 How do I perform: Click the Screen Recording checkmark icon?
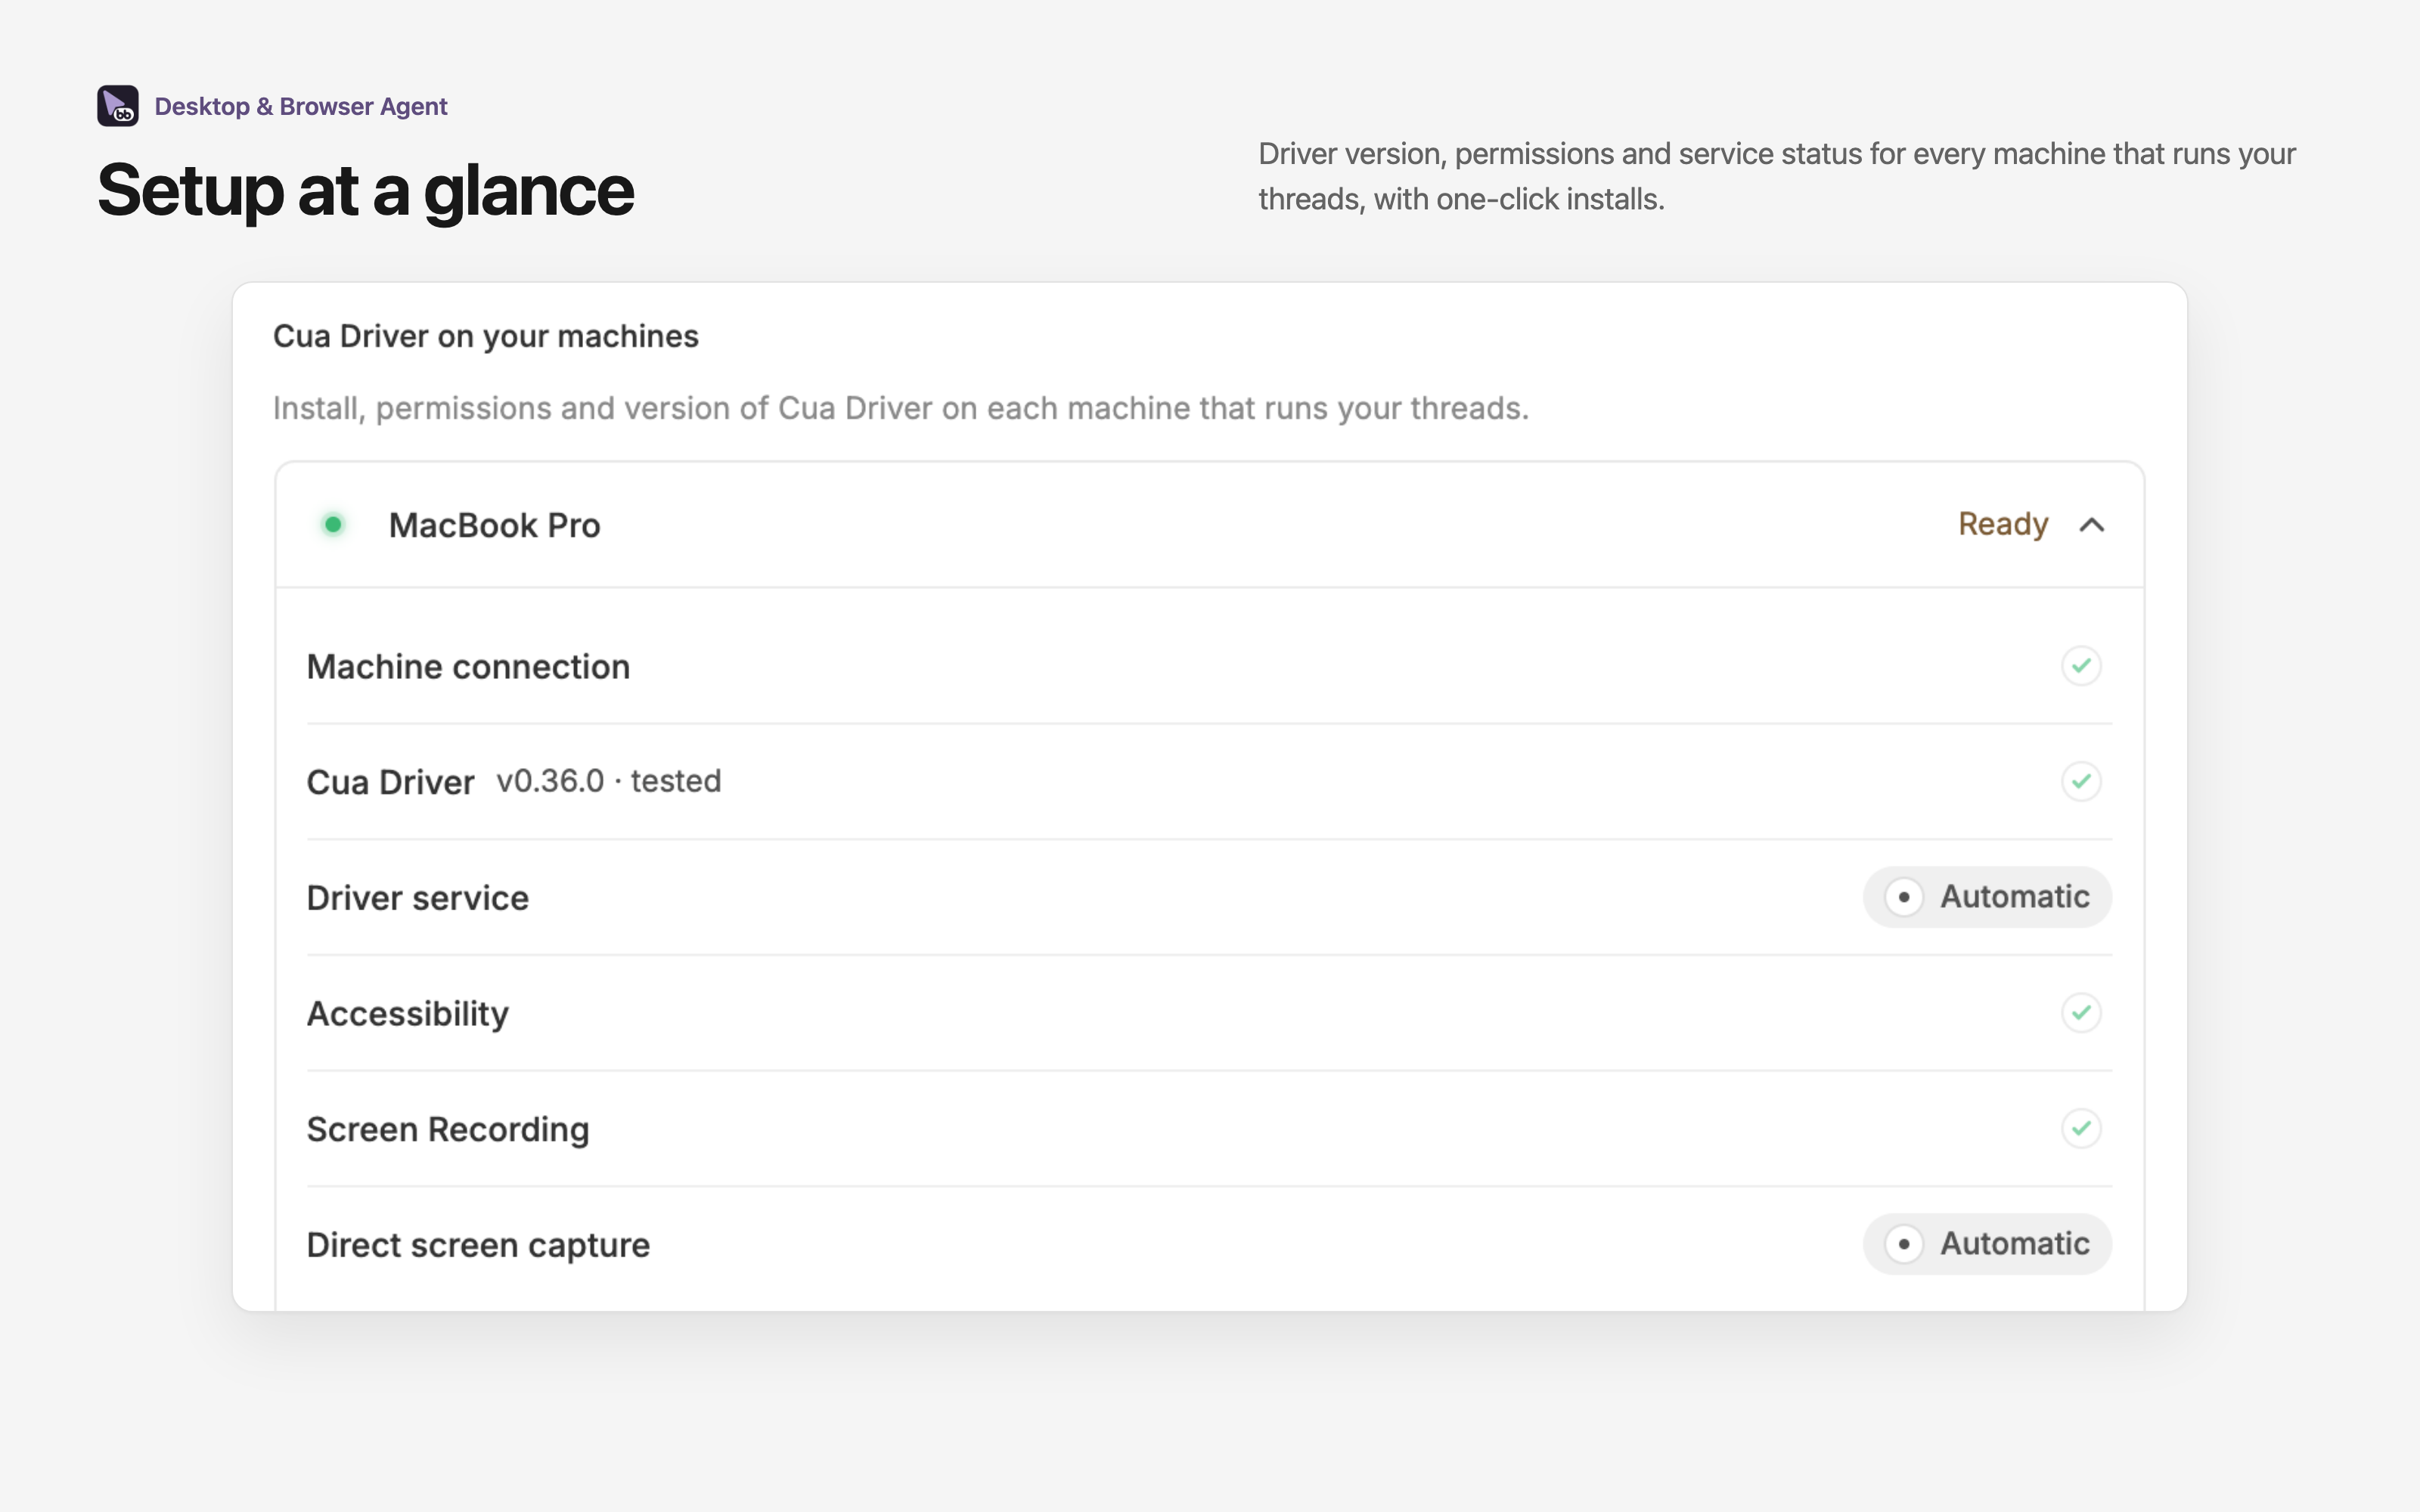click(x=2081, y=1129)
